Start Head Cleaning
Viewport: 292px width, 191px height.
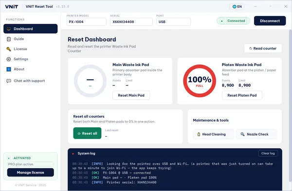[x=214, y=134]
